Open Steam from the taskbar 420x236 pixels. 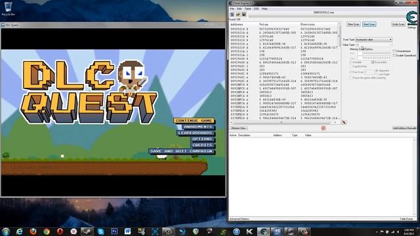[x=87, y=231]
